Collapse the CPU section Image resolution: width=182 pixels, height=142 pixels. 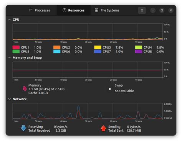click(x=9, y=20)
